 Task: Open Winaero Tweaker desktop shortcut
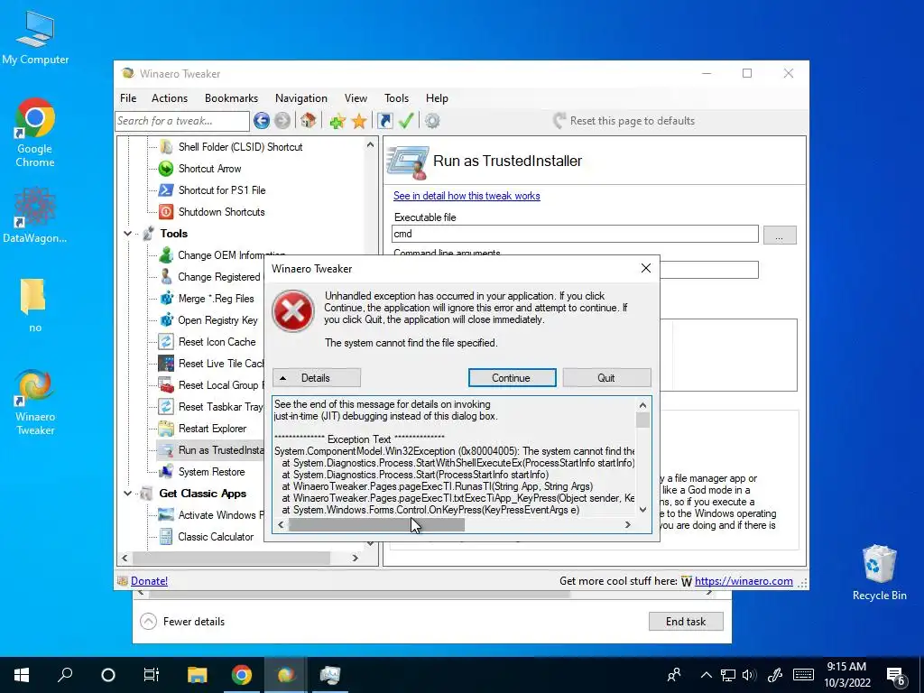coord(35,402)
